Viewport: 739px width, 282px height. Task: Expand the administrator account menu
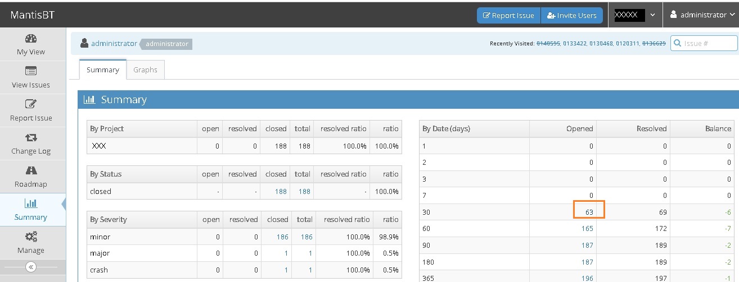(x=702, y=15)
